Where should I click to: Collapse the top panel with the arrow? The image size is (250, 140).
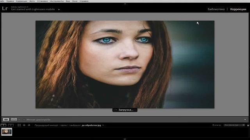pyautogui.click(x=125, y=3)
